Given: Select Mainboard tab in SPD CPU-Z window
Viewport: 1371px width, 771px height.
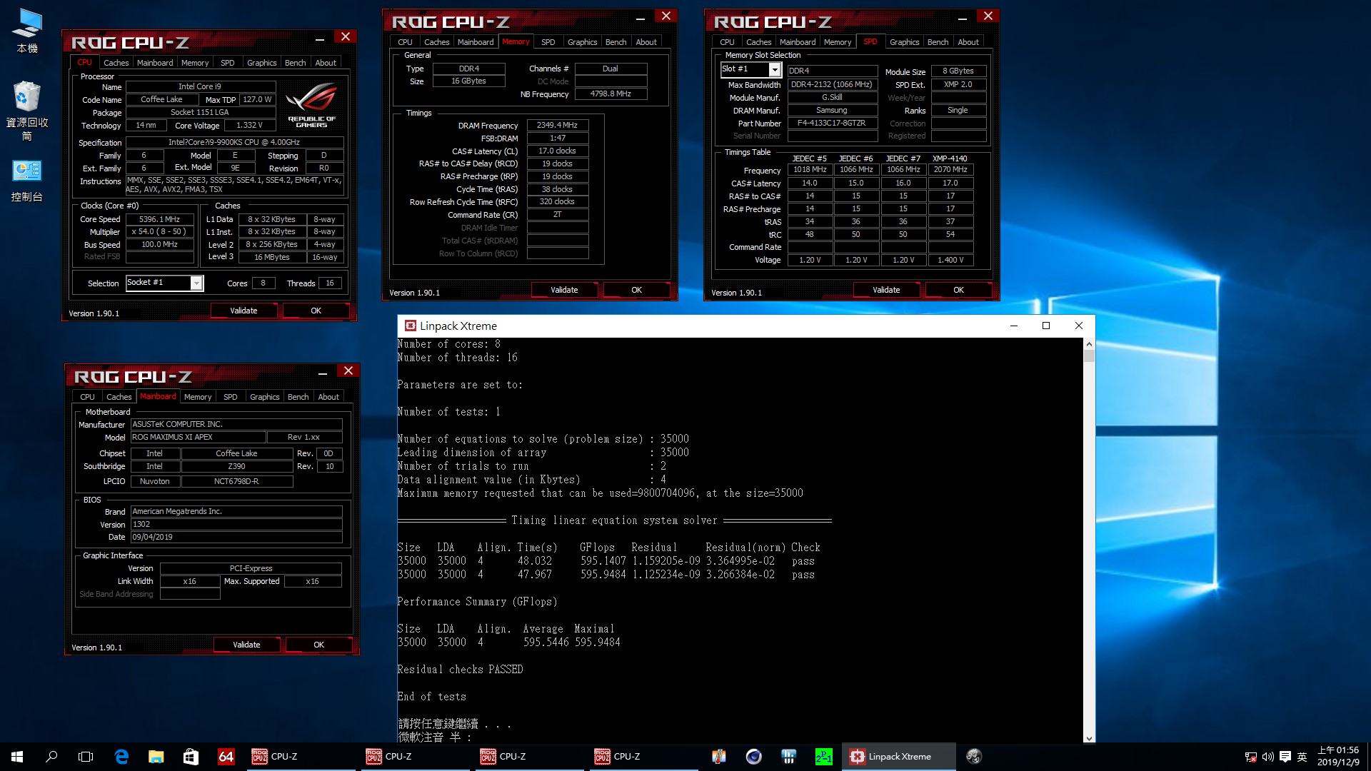Looking at the screenshot, I should (x=798, y=42).
